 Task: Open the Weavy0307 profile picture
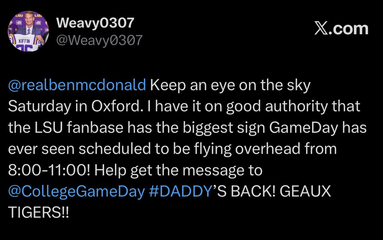tap(28, 31)
